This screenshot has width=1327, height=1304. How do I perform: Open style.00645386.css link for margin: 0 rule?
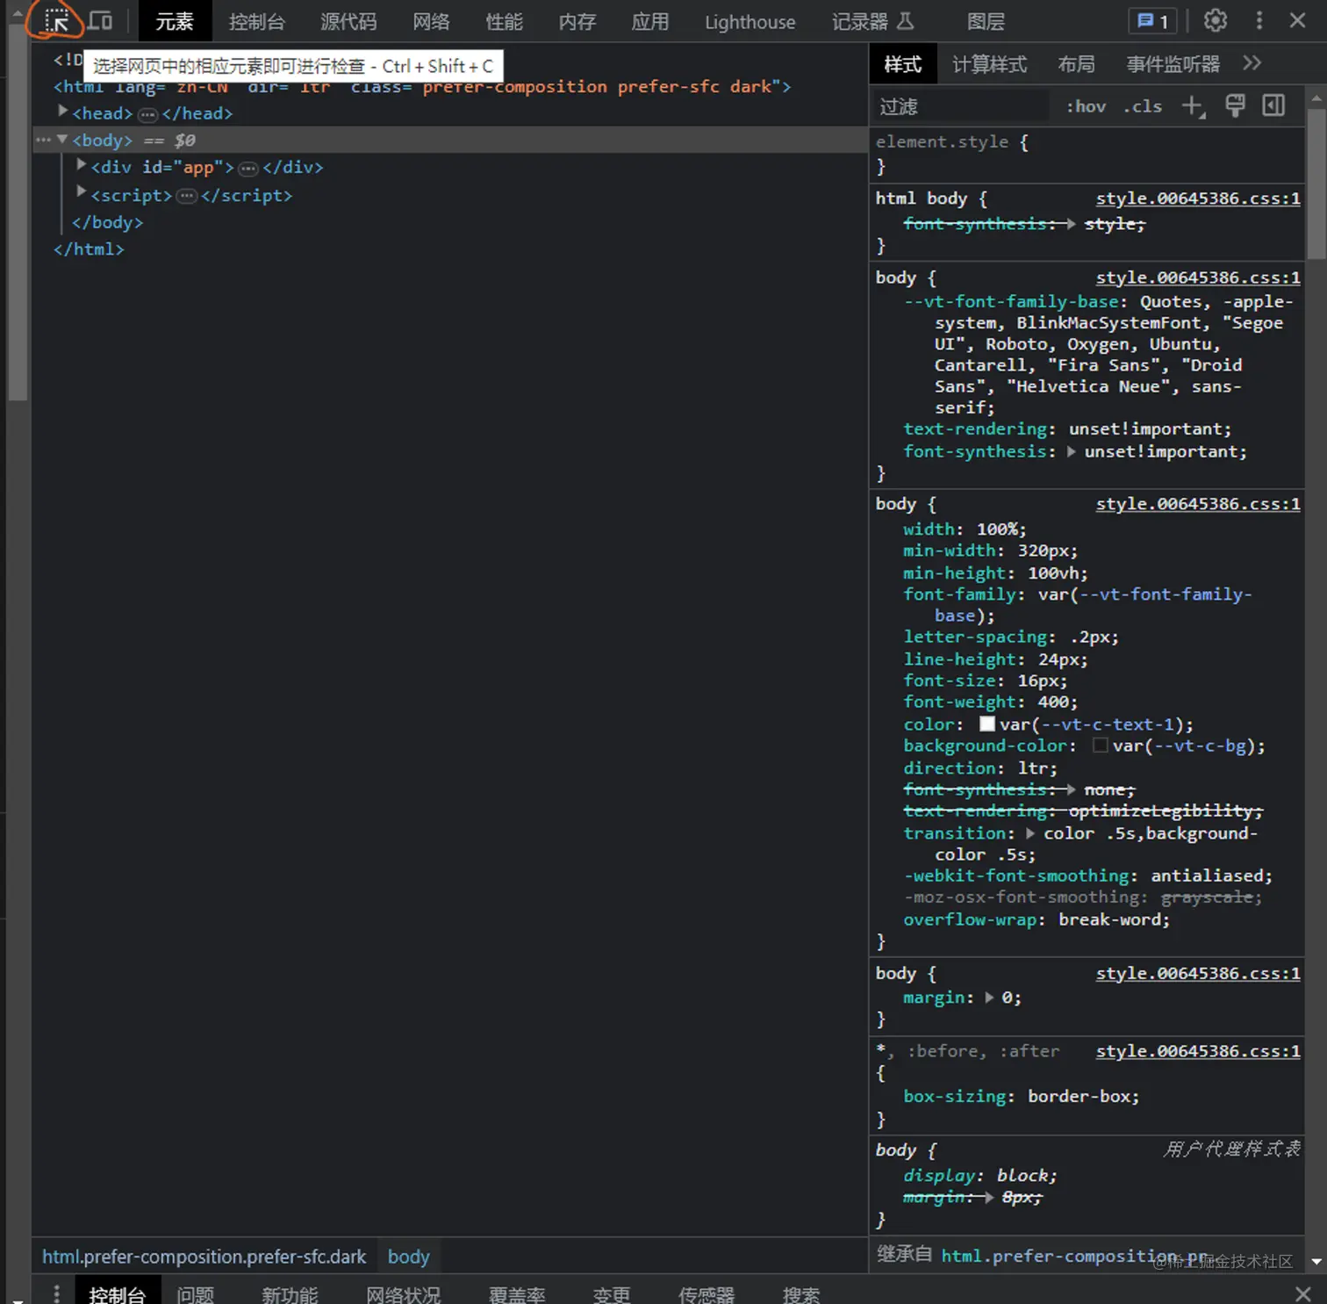1197,973
